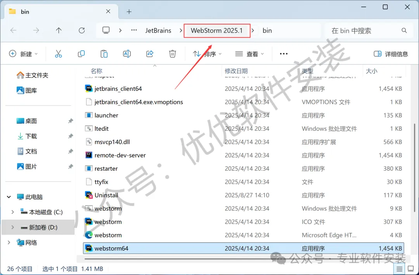Click WebStorm 2025.1 breadcrumb segment
This screenshot has width=419, height=275.
point(217,31)
